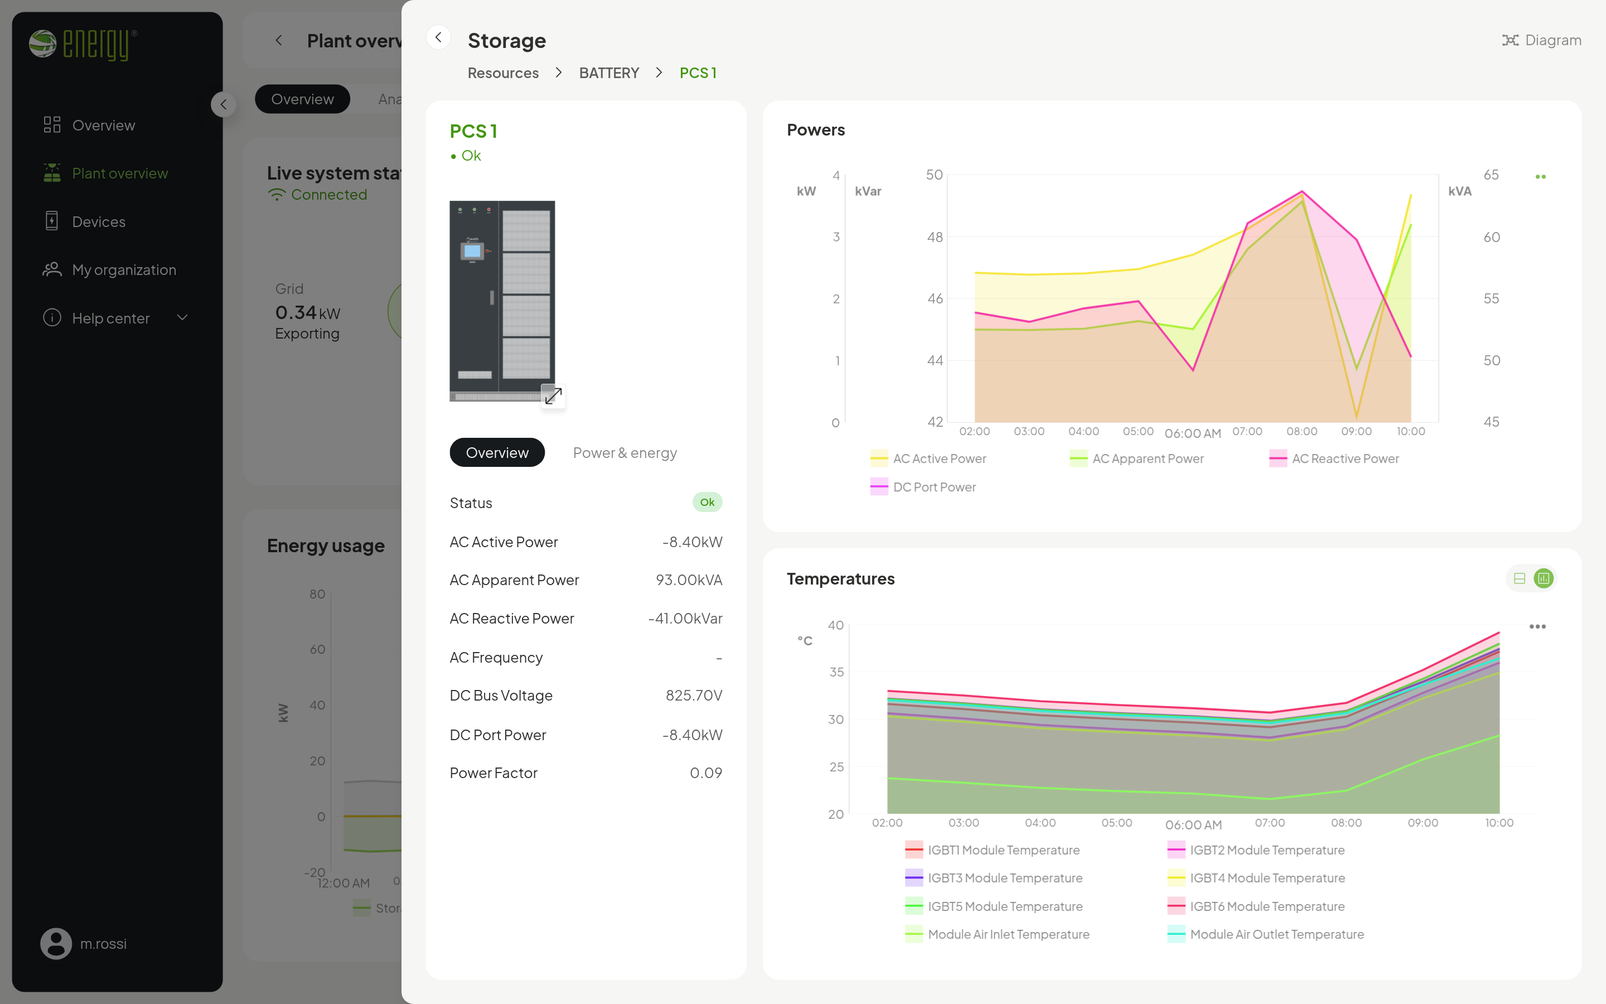Toggle IGBT3 Module Temperature legend

[994, 878]
